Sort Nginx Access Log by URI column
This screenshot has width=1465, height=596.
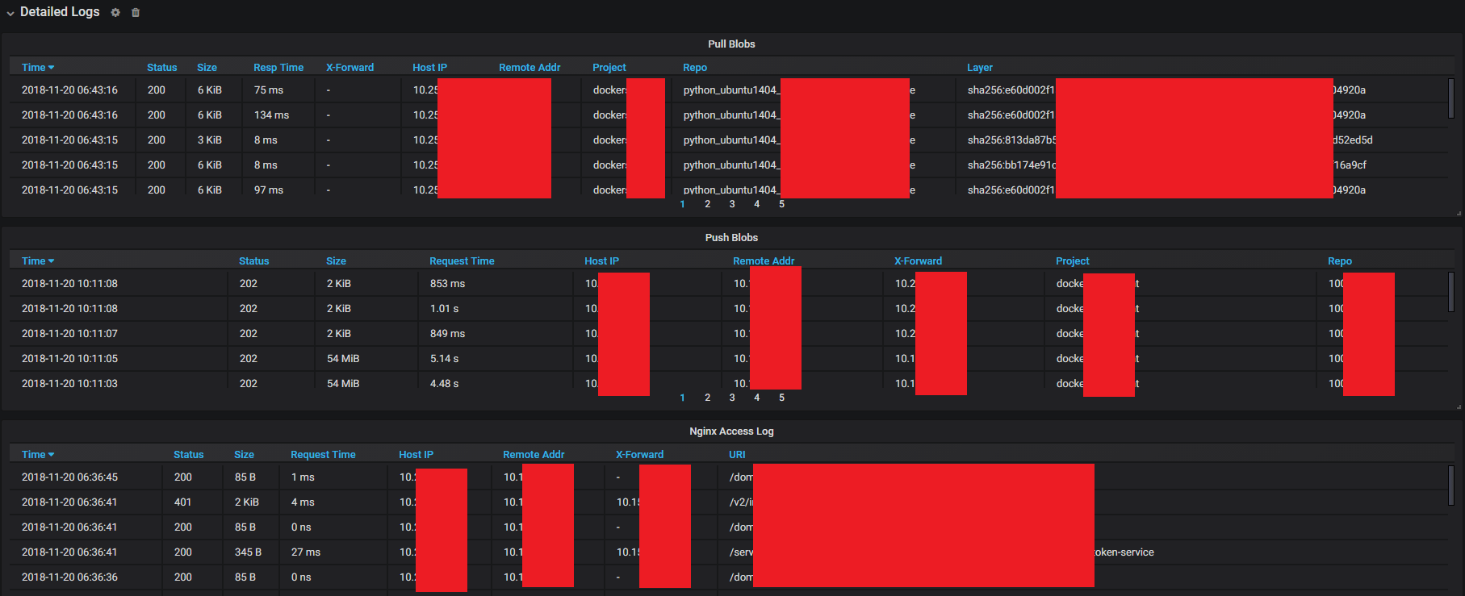click(737, 455)
